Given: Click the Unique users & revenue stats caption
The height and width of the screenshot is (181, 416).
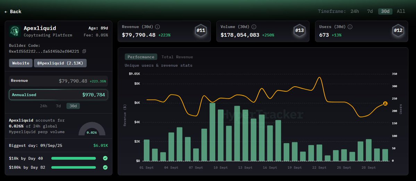Looking at the screenshot, I should 159,66.
